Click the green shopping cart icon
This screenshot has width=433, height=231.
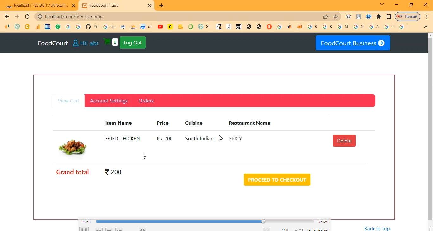(107, 42)
